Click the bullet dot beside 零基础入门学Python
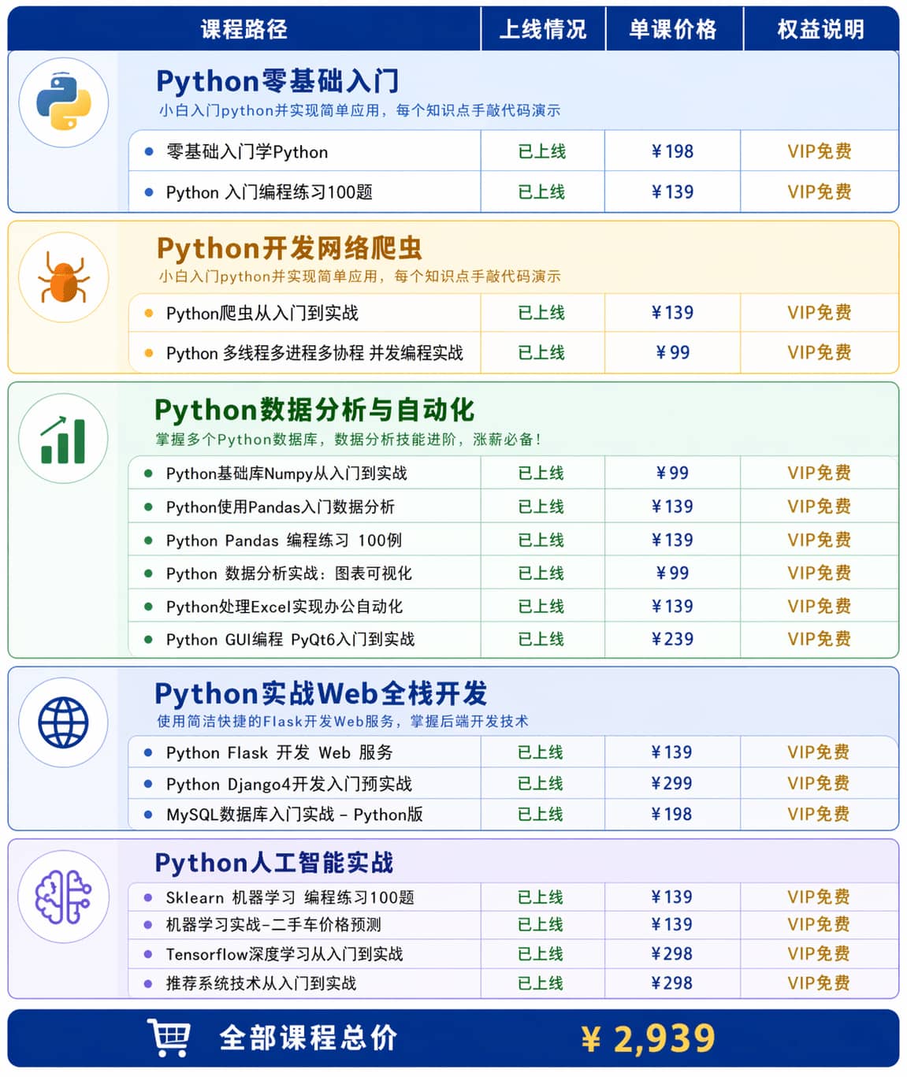The image size is (907, 1077). 149,150
